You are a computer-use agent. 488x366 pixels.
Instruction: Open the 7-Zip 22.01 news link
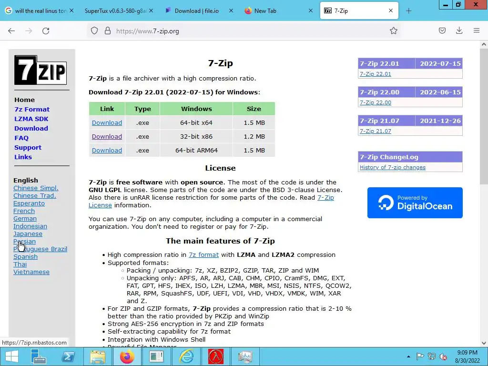pyautogui.click(x=376, y=74)
